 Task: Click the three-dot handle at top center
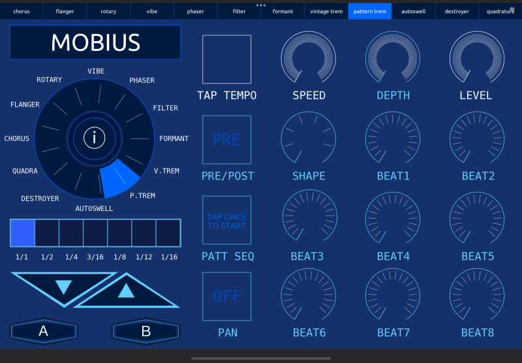pyautogui.click(x=261, y=5)
